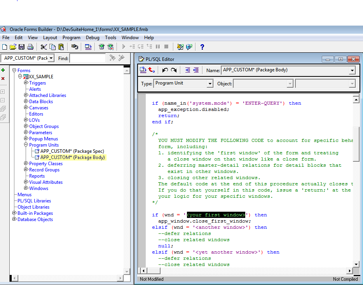Open the Program menu

coord(71,38)
